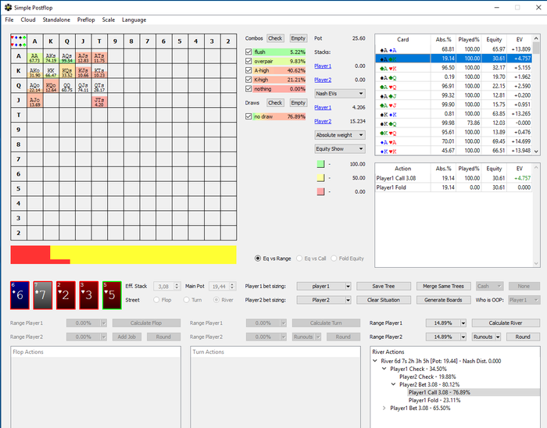Open the Preflop menu

pos(86,20)
